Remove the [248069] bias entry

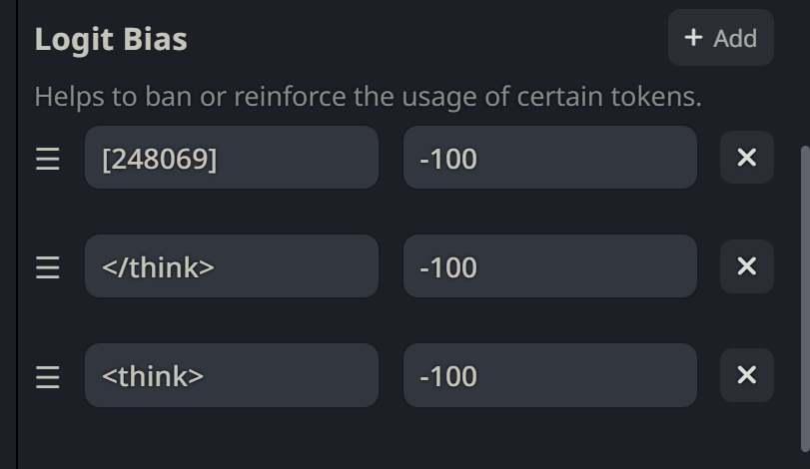click(746, 158)
